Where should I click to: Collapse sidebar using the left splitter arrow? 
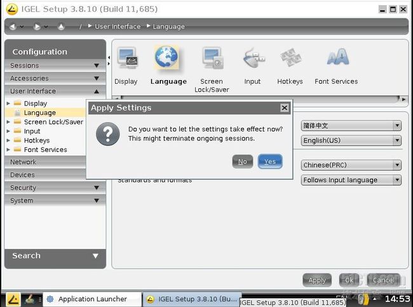click(109, 57)
